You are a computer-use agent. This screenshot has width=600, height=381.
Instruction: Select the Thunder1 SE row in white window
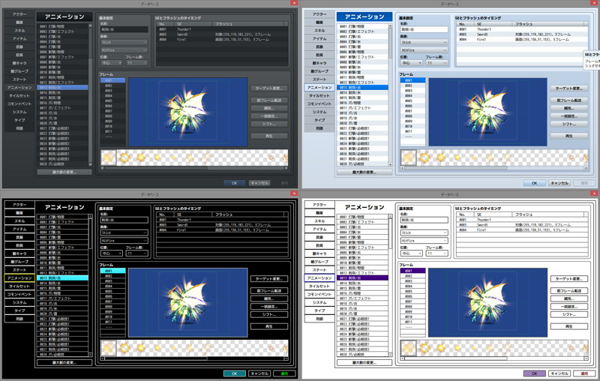click(522, 220)
